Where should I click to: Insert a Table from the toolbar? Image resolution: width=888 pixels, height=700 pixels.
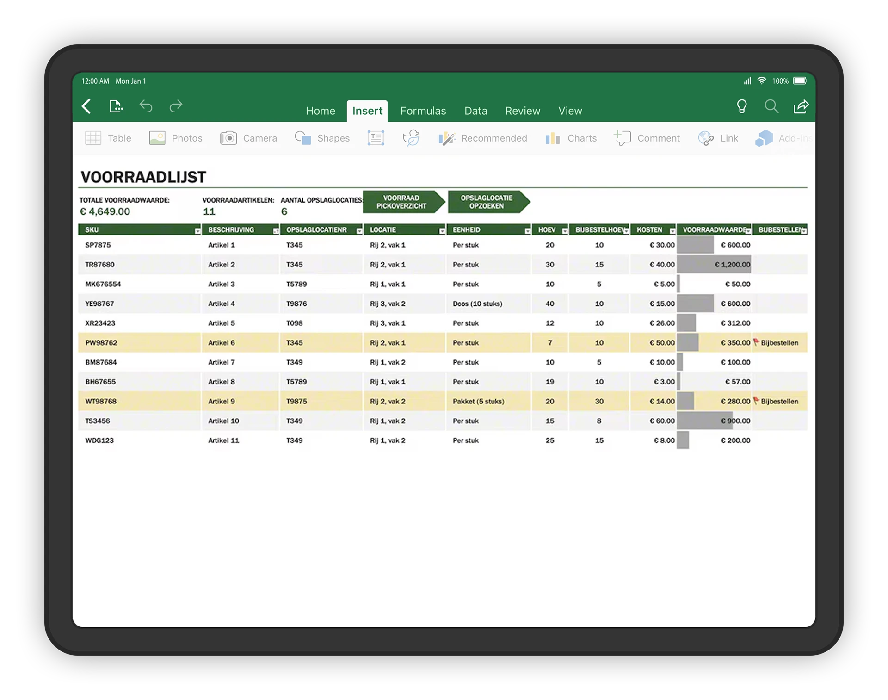108,138
